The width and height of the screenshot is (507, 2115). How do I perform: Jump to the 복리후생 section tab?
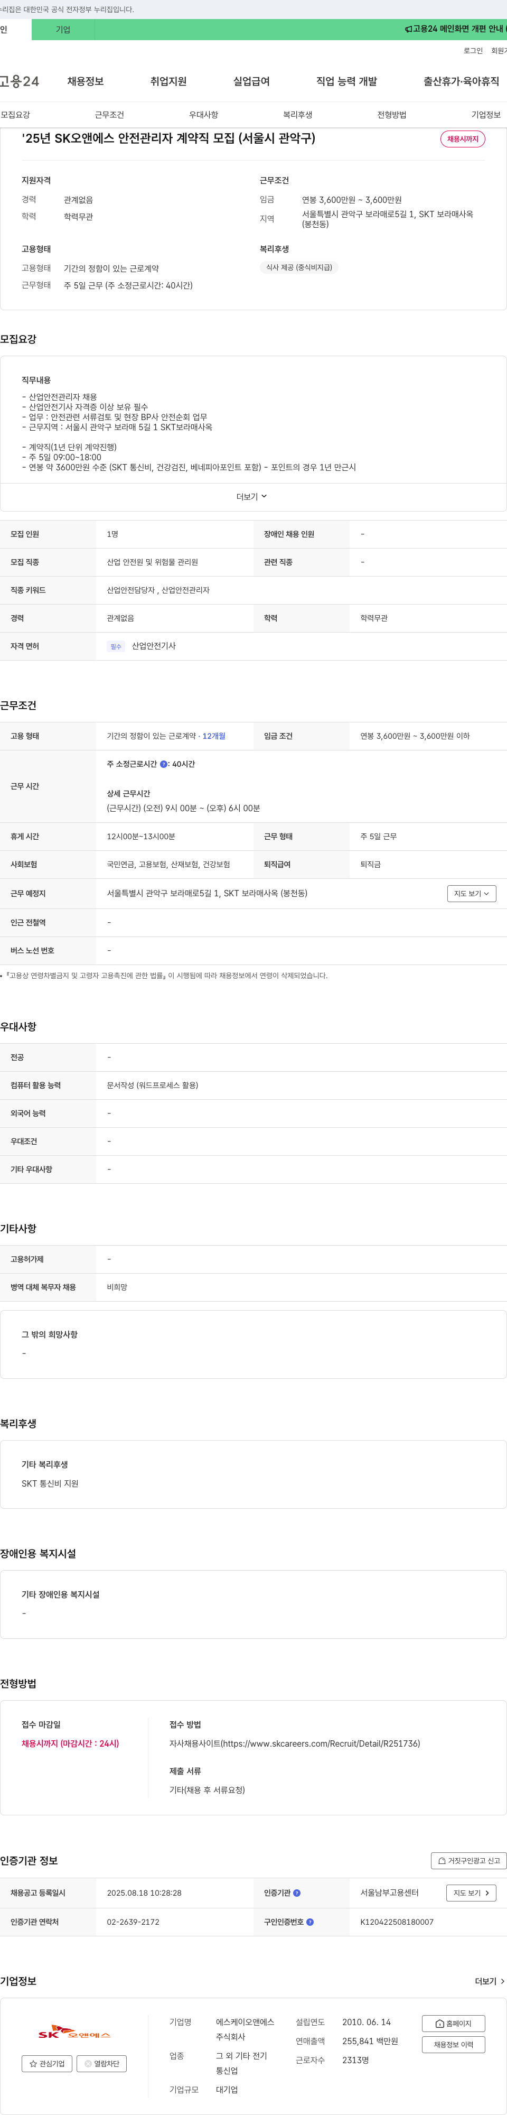tap(298, 115)
